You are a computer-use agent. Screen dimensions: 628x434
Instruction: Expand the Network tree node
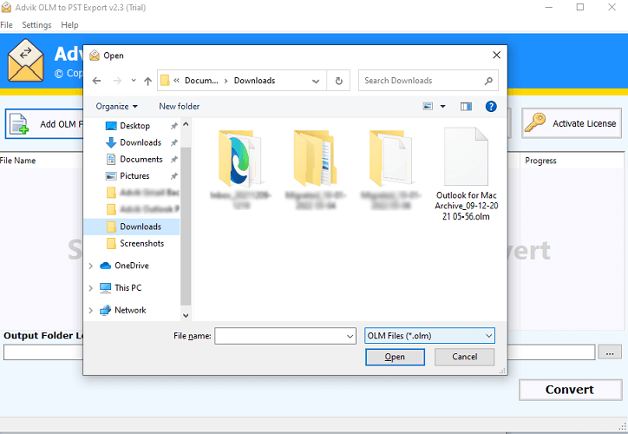click(90, 310)
